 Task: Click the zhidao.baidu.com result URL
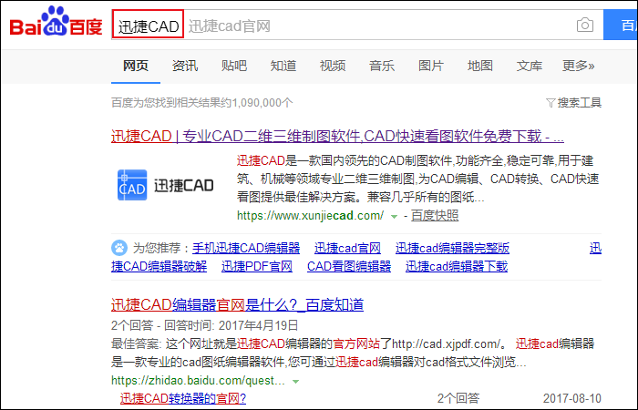point(198,381)
